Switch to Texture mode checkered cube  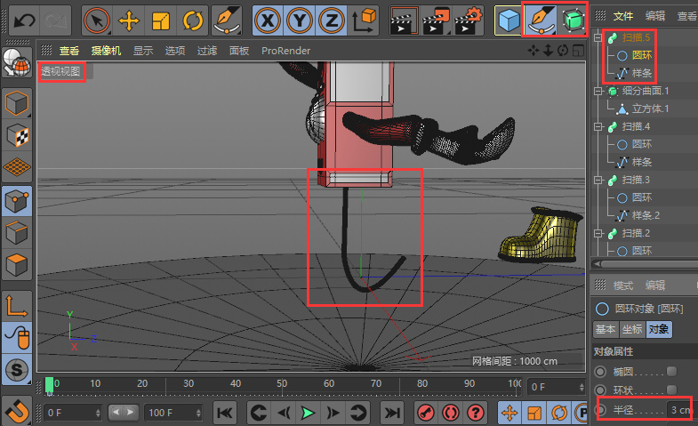point(17,135)
